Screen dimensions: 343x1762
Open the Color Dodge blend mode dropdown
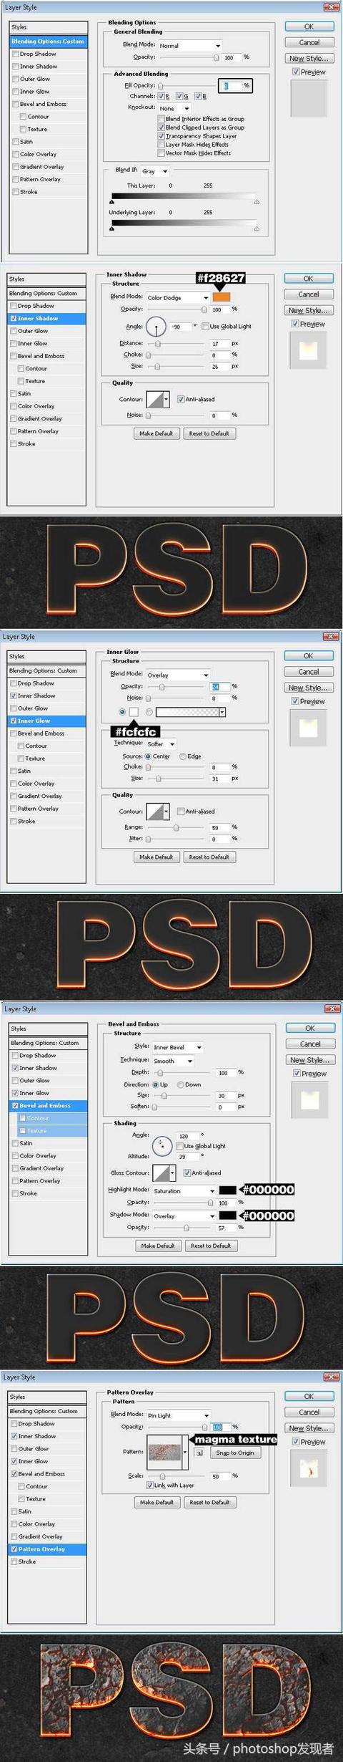tap(178, 297)
